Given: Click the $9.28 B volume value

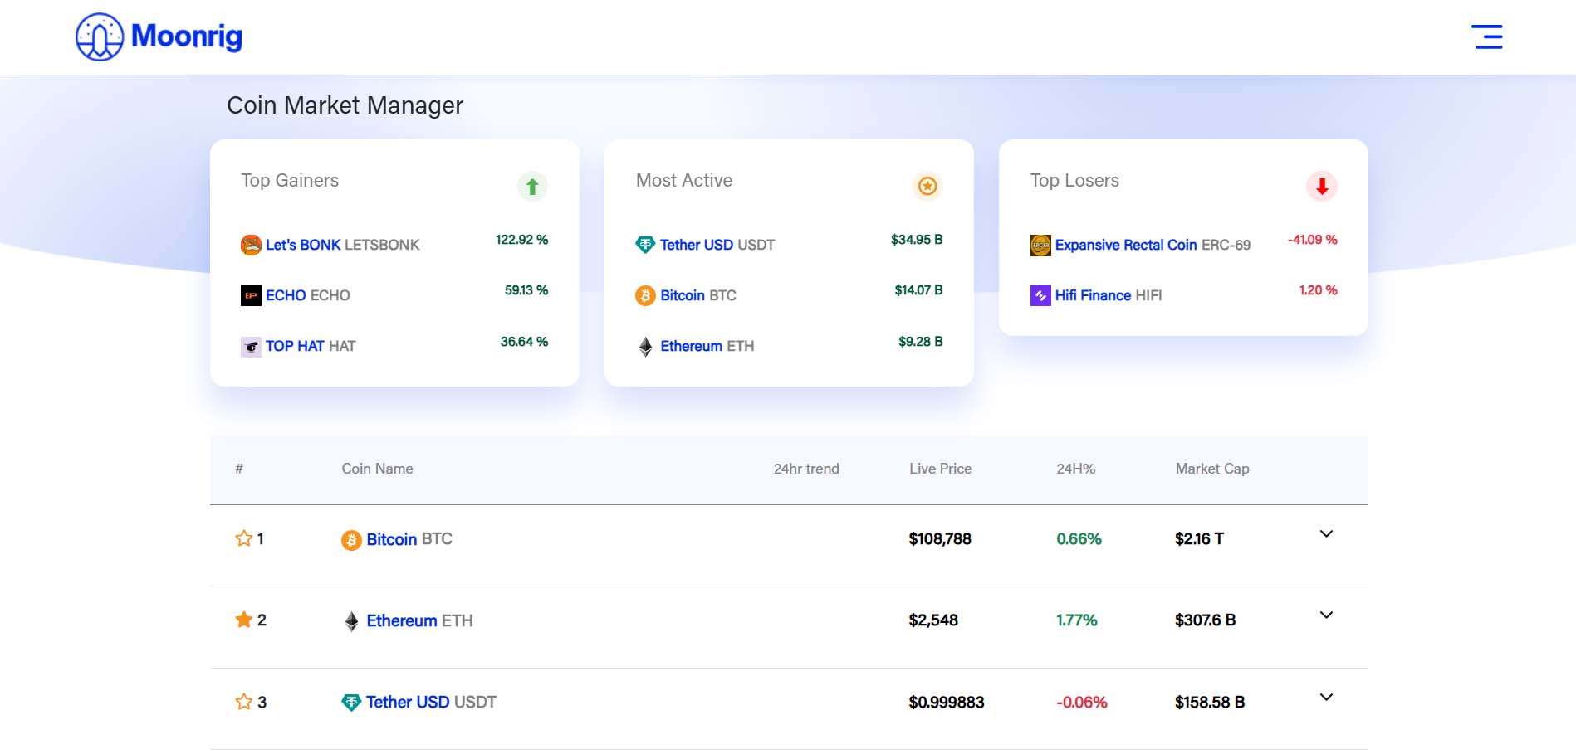Looking at the screenshot, I should point(921,342).
